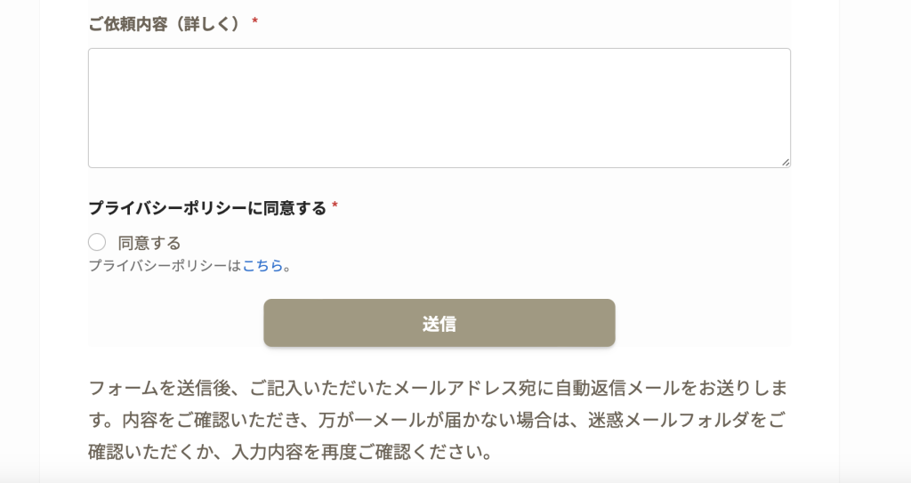Click the red asterisk after プライバシーポリシーに同意する
The width and height of the screenshot is (911, 483).
click(x=335, y=208)
